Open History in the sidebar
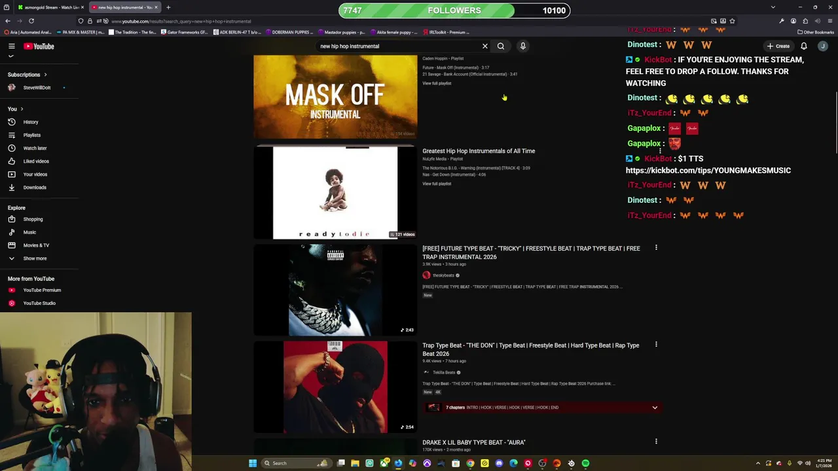The image size is (838, 471). (x=31, y=122)
